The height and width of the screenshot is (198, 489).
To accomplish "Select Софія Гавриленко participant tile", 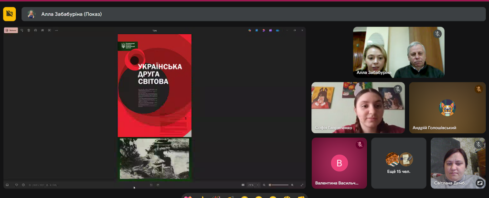I will pos(358,108).
